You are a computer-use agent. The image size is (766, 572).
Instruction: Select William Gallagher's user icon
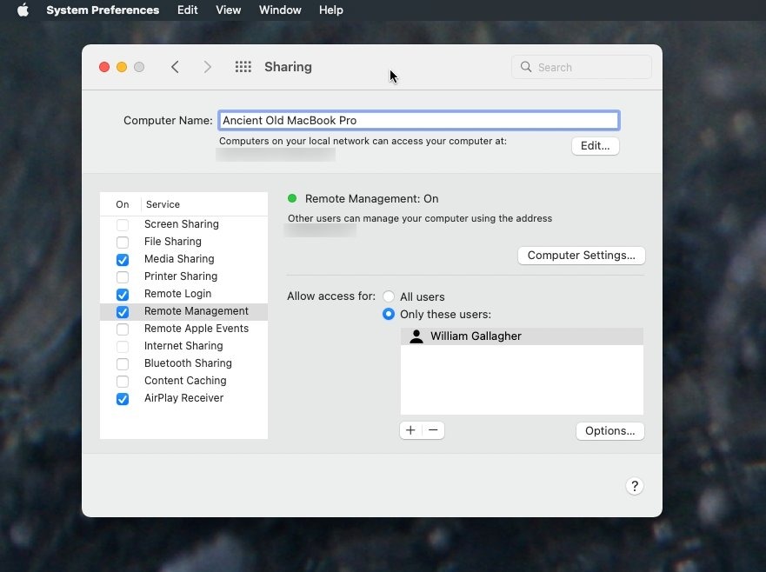pyautogui.click(x=416, y=336)
